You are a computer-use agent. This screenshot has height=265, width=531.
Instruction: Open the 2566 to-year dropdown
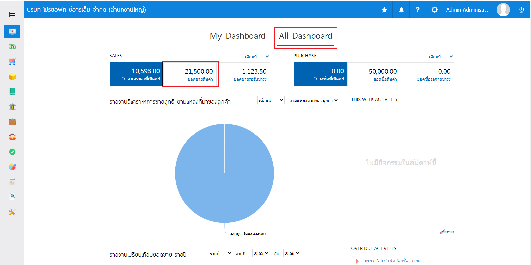(292, 253)
